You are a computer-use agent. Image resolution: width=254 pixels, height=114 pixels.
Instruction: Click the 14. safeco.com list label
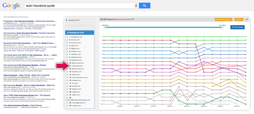point(74,74)
